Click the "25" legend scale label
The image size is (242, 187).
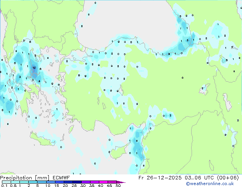[x=74, y=185]
